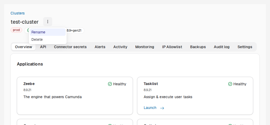Launch the Tasklist application
The height and width of the screenshot is (125, 270).
click(150, 108)
